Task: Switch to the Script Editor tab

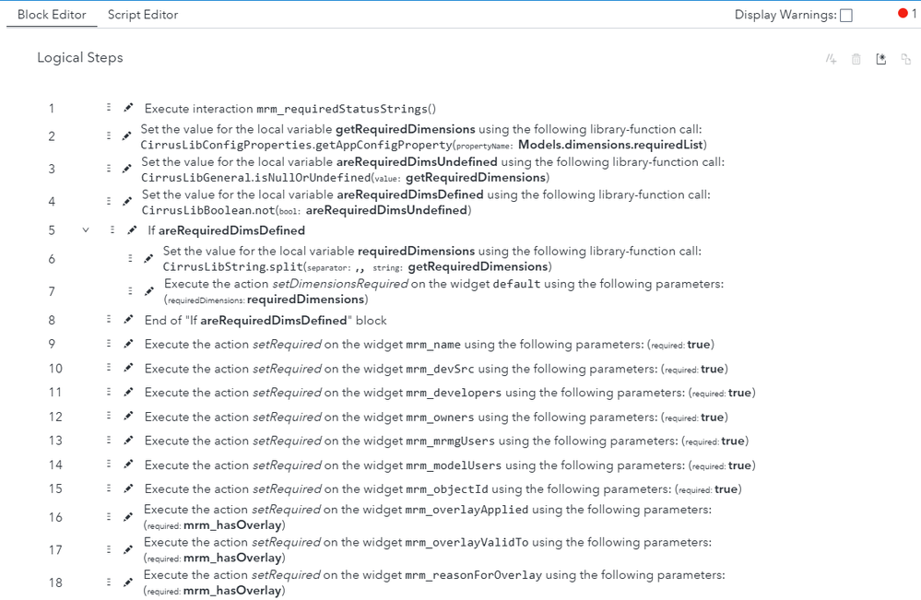Action: tap(143, 15)
